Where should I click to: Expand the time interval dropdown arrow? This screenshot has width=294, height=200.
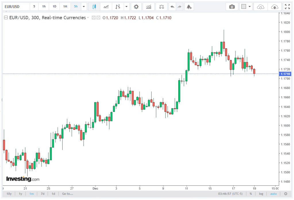tap(84, 7)
